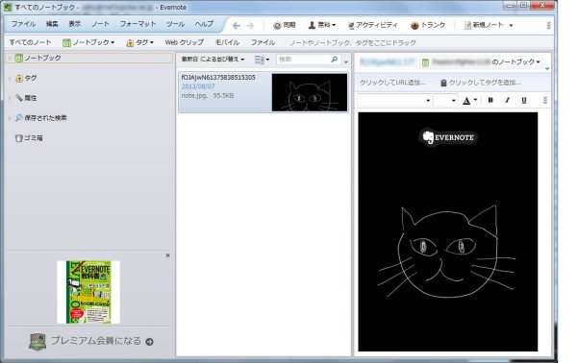Open the トランク trunk
Image resolution: width=578 pixels, height=363 pixels.
[x=428, y=25]
